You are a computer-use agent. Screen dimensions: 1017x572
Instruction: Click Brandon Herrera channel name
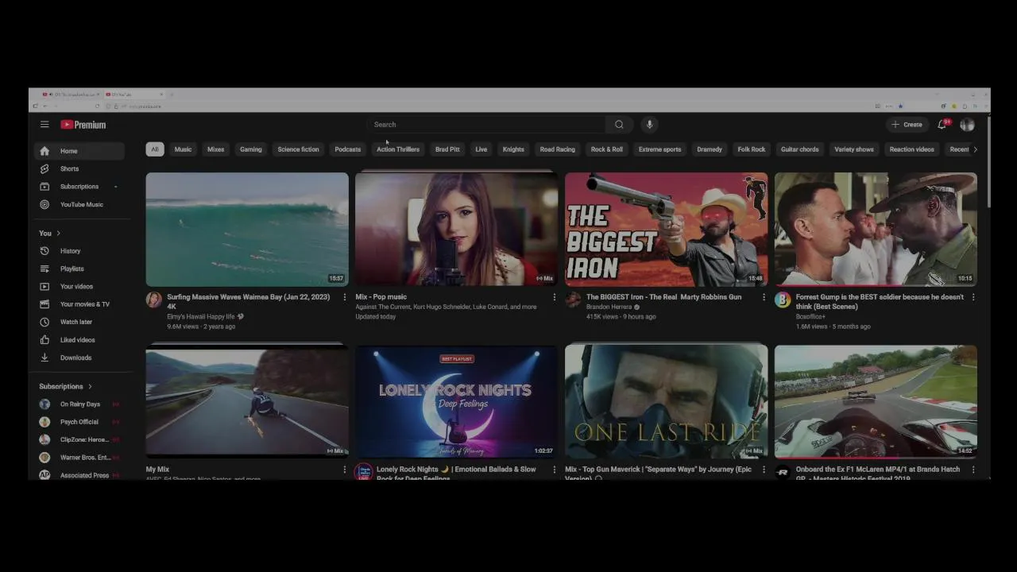[x=609, y=307]
